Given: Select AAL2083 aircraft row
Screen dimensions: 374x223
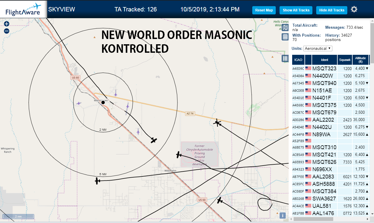Looking at the screenshot, I should [330, 176].
